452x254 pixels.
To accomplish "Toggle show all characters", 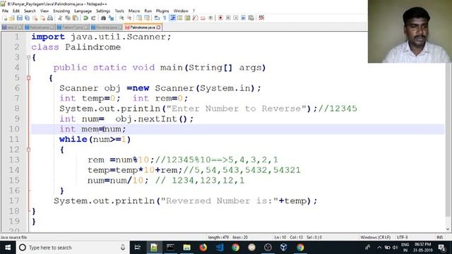I will (165, 18).
